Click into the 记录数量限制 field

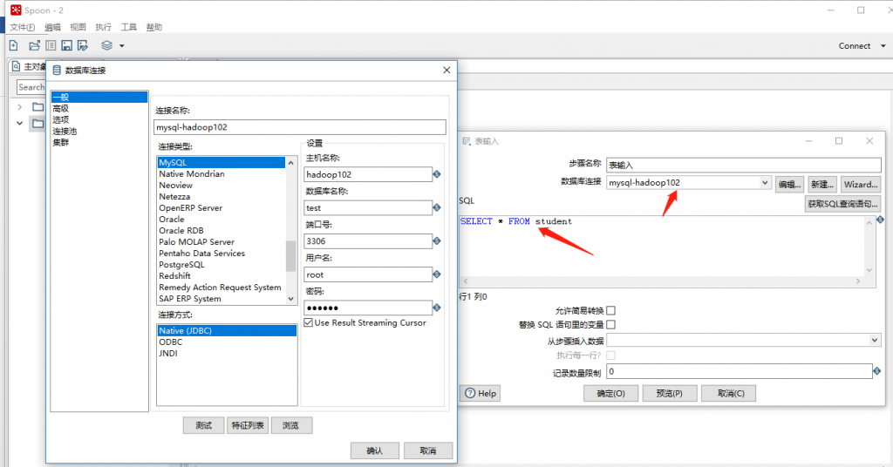(x=740, y=371)
